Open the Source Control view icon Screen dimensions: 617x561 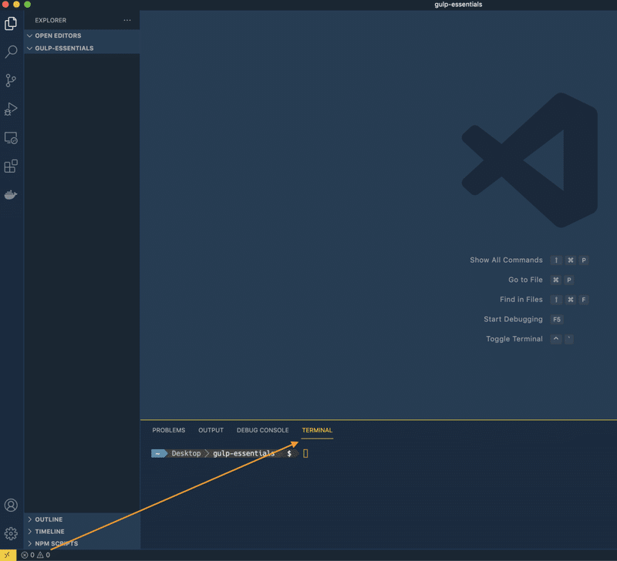(x=11, y=81)
